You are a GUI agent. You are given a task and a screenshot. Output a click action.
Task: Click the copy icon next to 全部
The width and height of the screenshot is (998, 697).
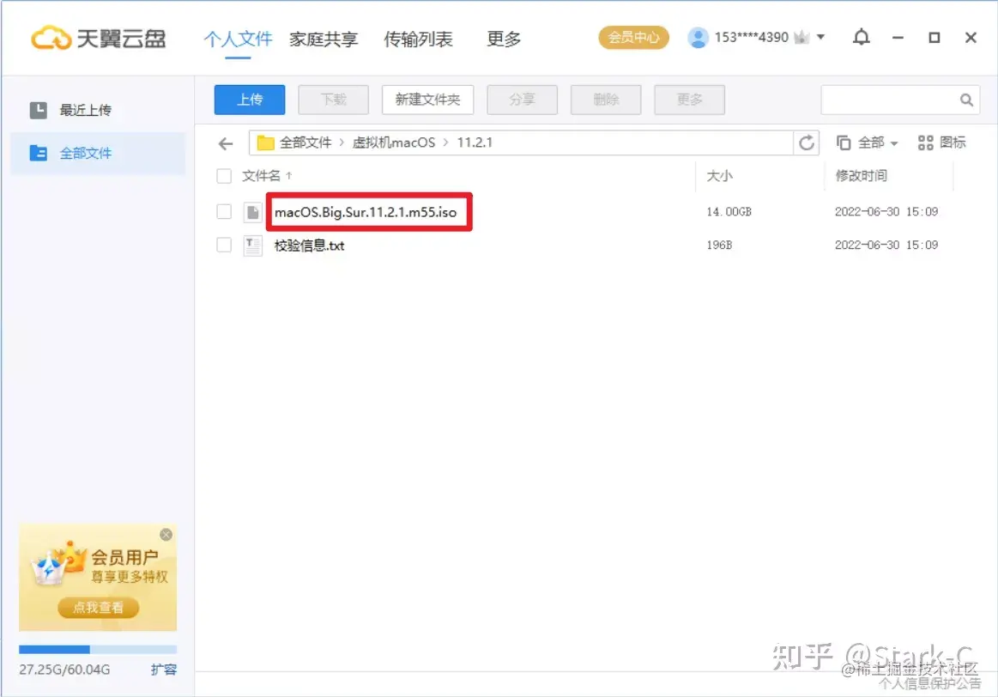[844, 142]
